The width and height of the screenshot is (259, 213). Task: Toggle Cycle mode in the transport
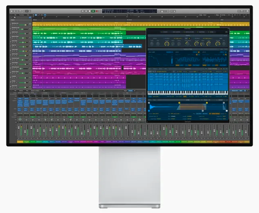[x=100, y=11]
